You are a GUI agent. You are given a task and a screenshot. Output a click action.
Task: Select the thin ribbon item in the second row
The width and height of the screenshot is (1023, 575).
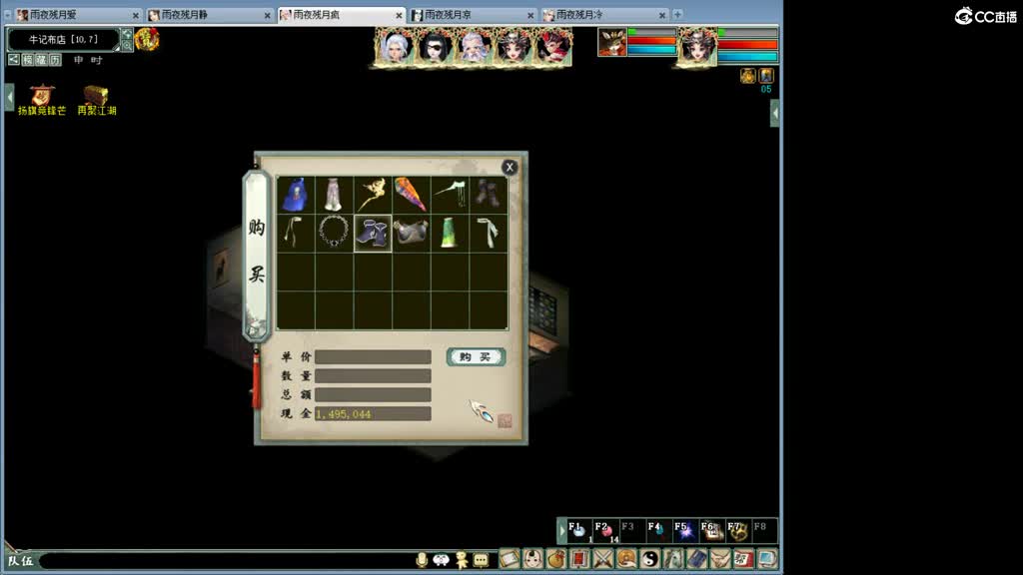coord(296,233)
